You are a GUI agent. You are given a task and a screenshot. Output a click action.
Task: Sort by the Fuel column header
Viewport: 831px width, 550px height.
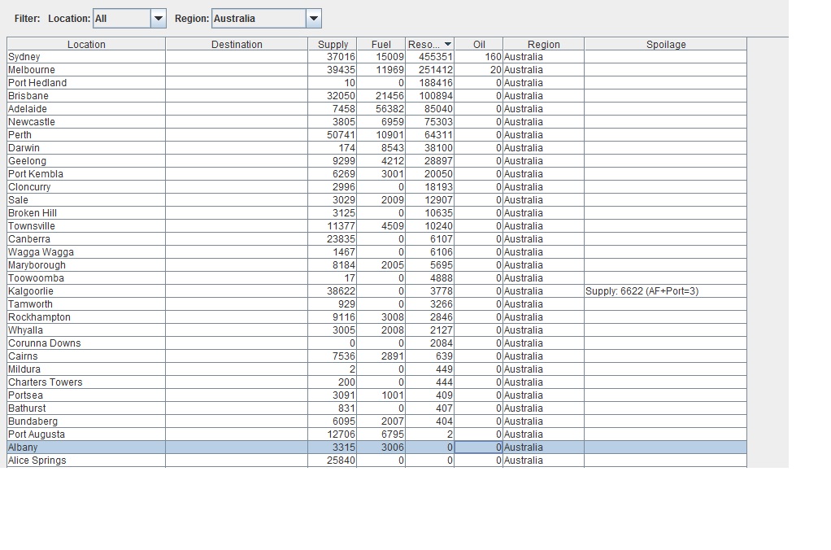[x=381, y=44]
